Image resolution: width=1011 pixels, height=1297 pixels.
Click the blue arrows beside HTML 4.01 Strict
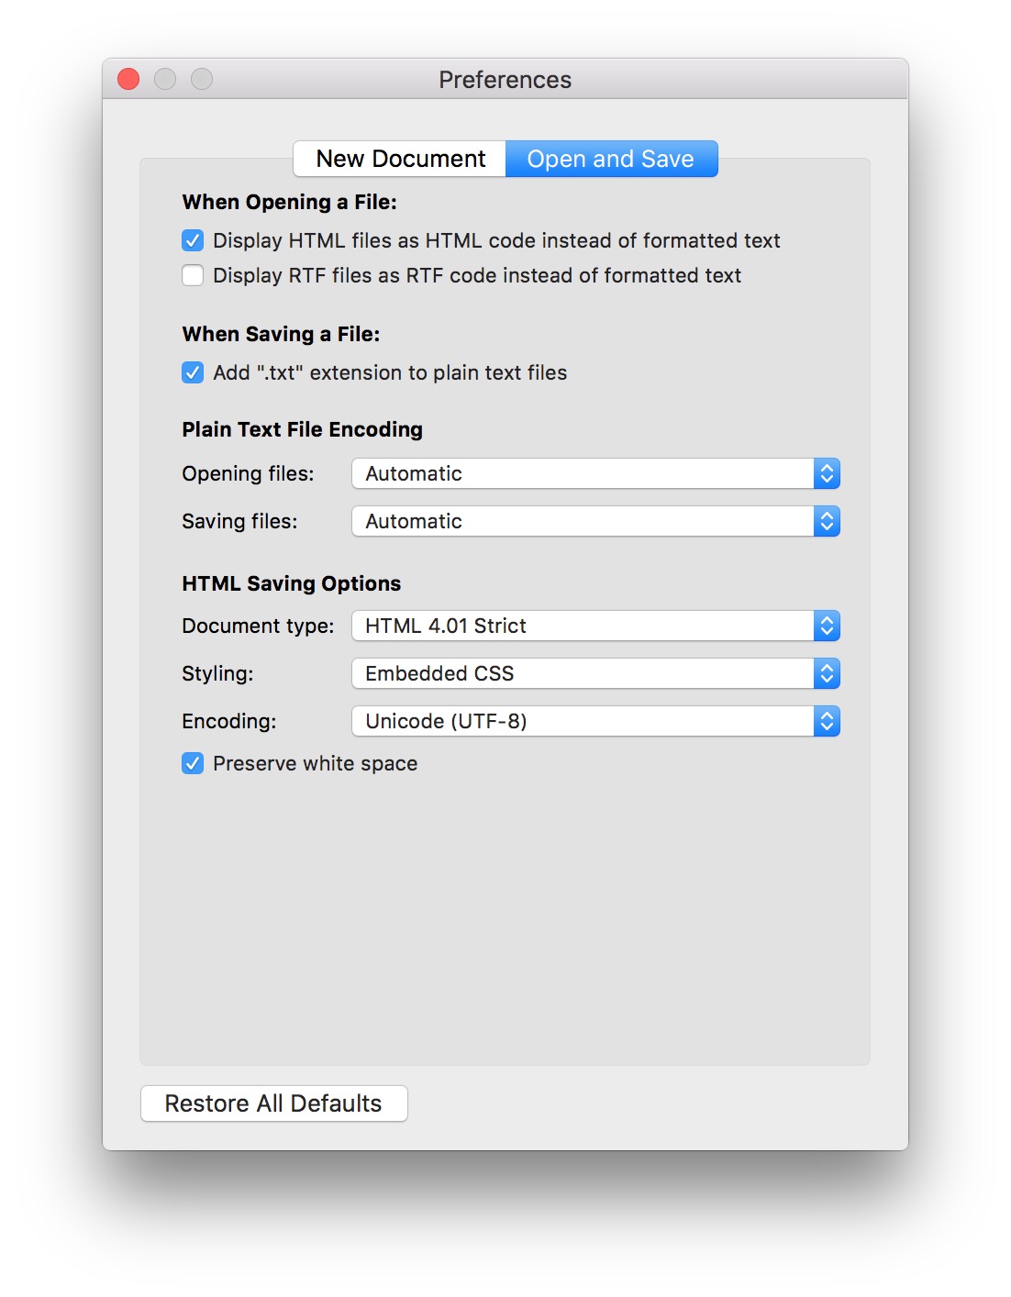click(x=827, y=626)
